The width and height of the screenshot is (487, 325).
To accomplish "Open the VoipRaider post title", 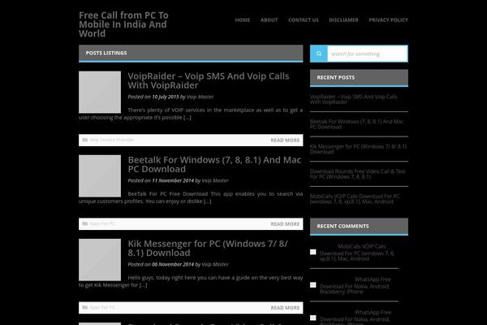I will [x=209, y=80].
